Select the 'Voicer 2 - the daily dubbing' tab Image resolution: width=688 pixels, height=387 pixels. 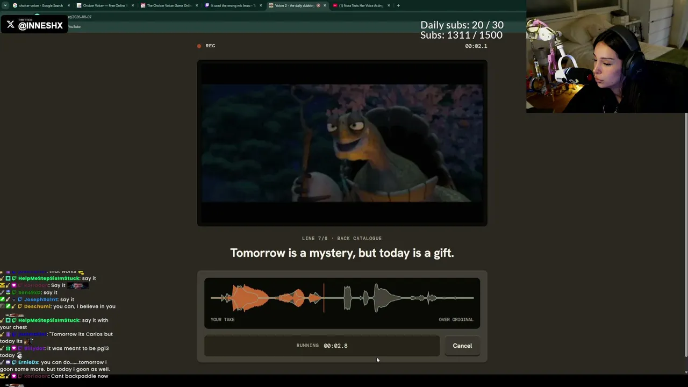click(x=297, y=5)
